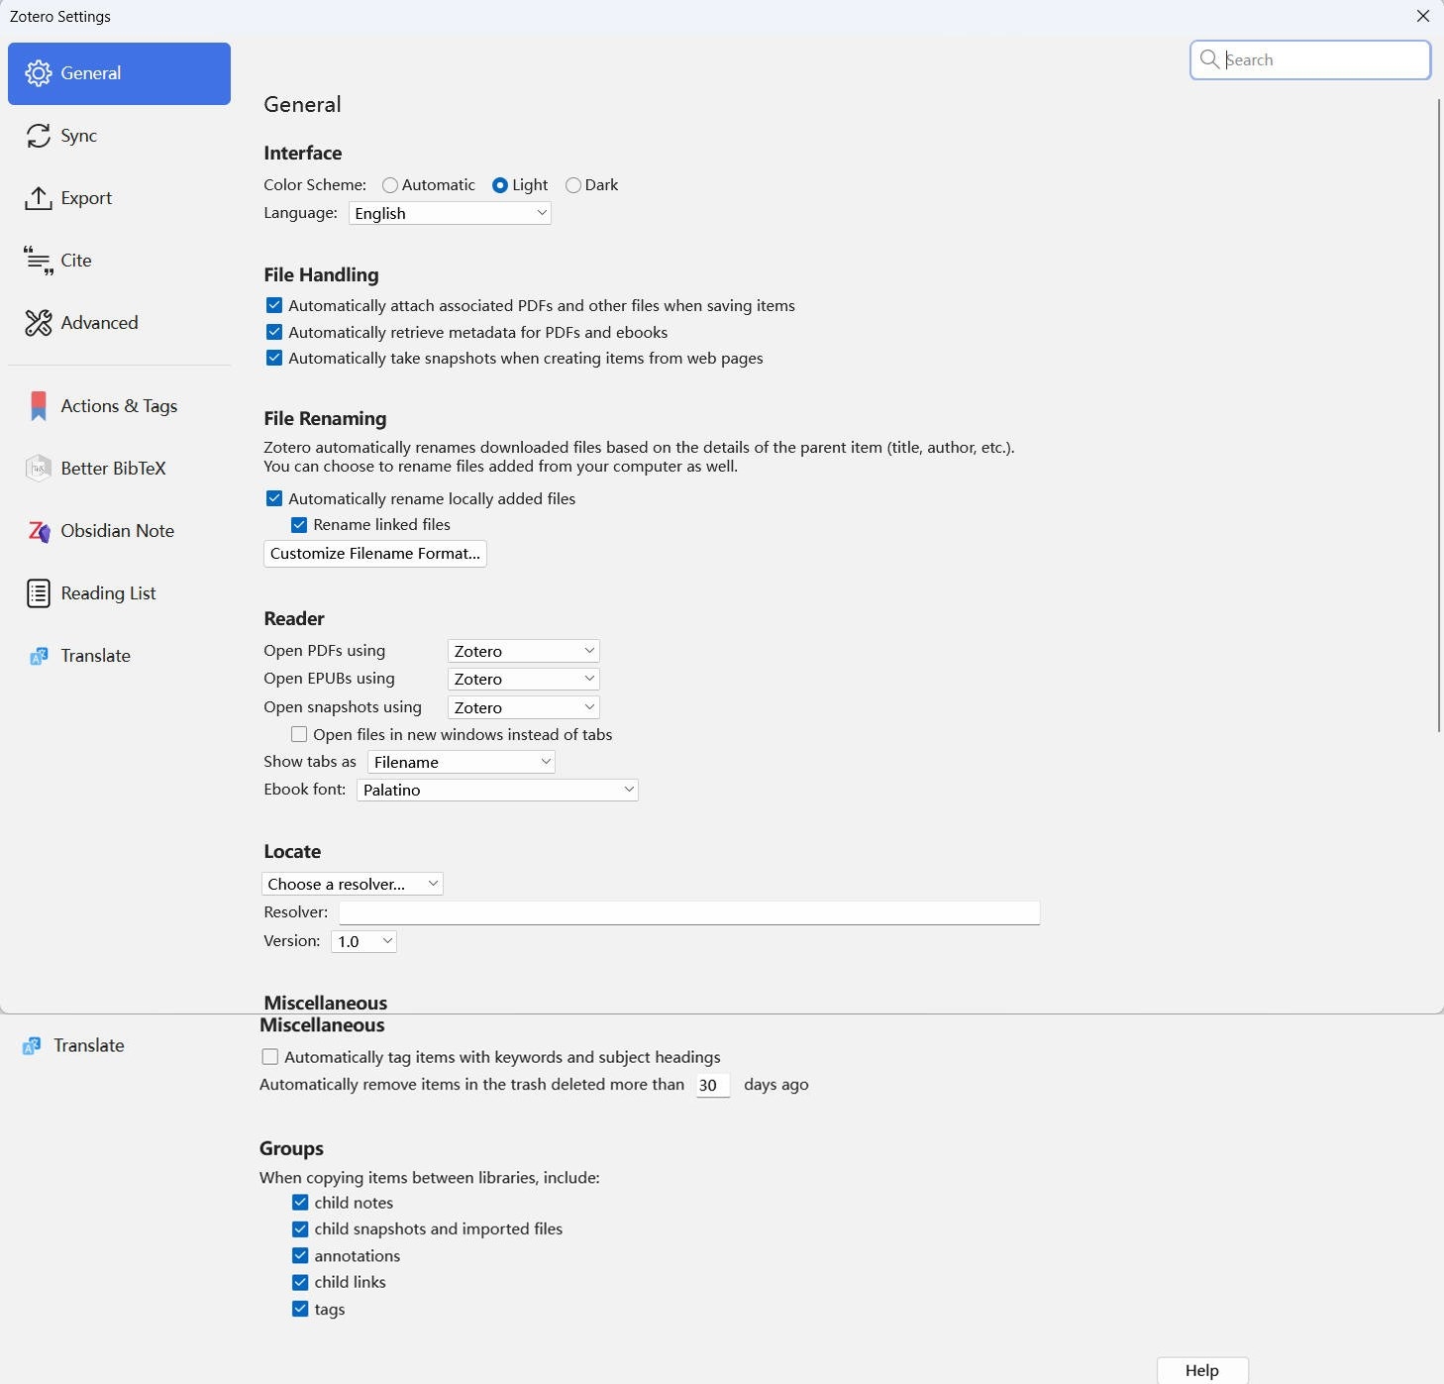Click the Actions & Tags bookmark icon
This screenshot has height=1384, width=1444.
click(38, 406)
